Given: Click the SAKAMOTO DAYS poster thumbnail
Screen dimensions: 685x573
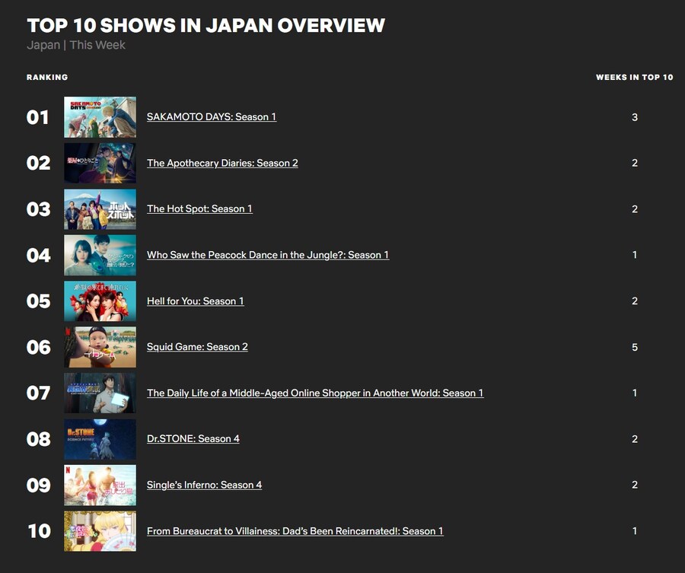Looking at the screenshot, I should coord(100,117).
